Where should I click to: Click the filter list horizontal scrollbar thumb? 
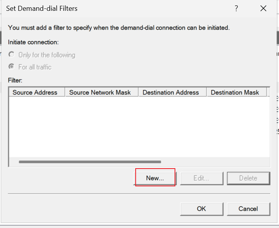tap(90, 162)
